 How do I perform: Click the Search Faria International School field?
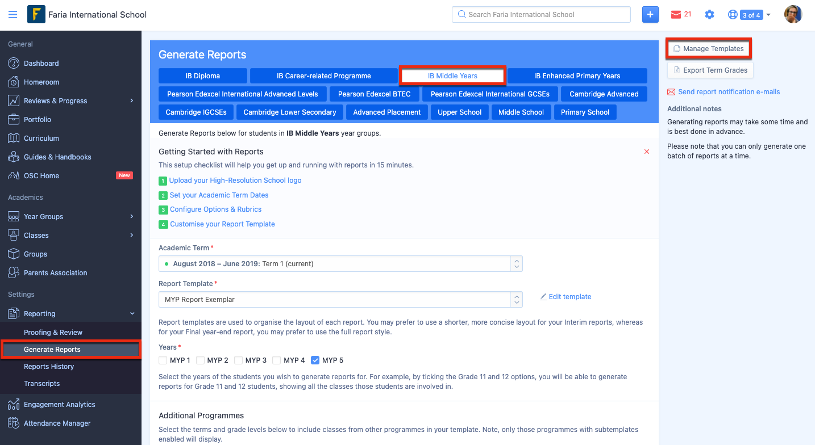click(541, 15)
